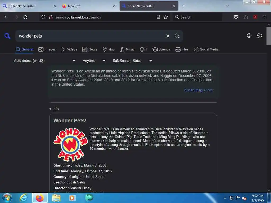
Task: Open Windows Media Player taskbar icon
Action: [73, 198]
